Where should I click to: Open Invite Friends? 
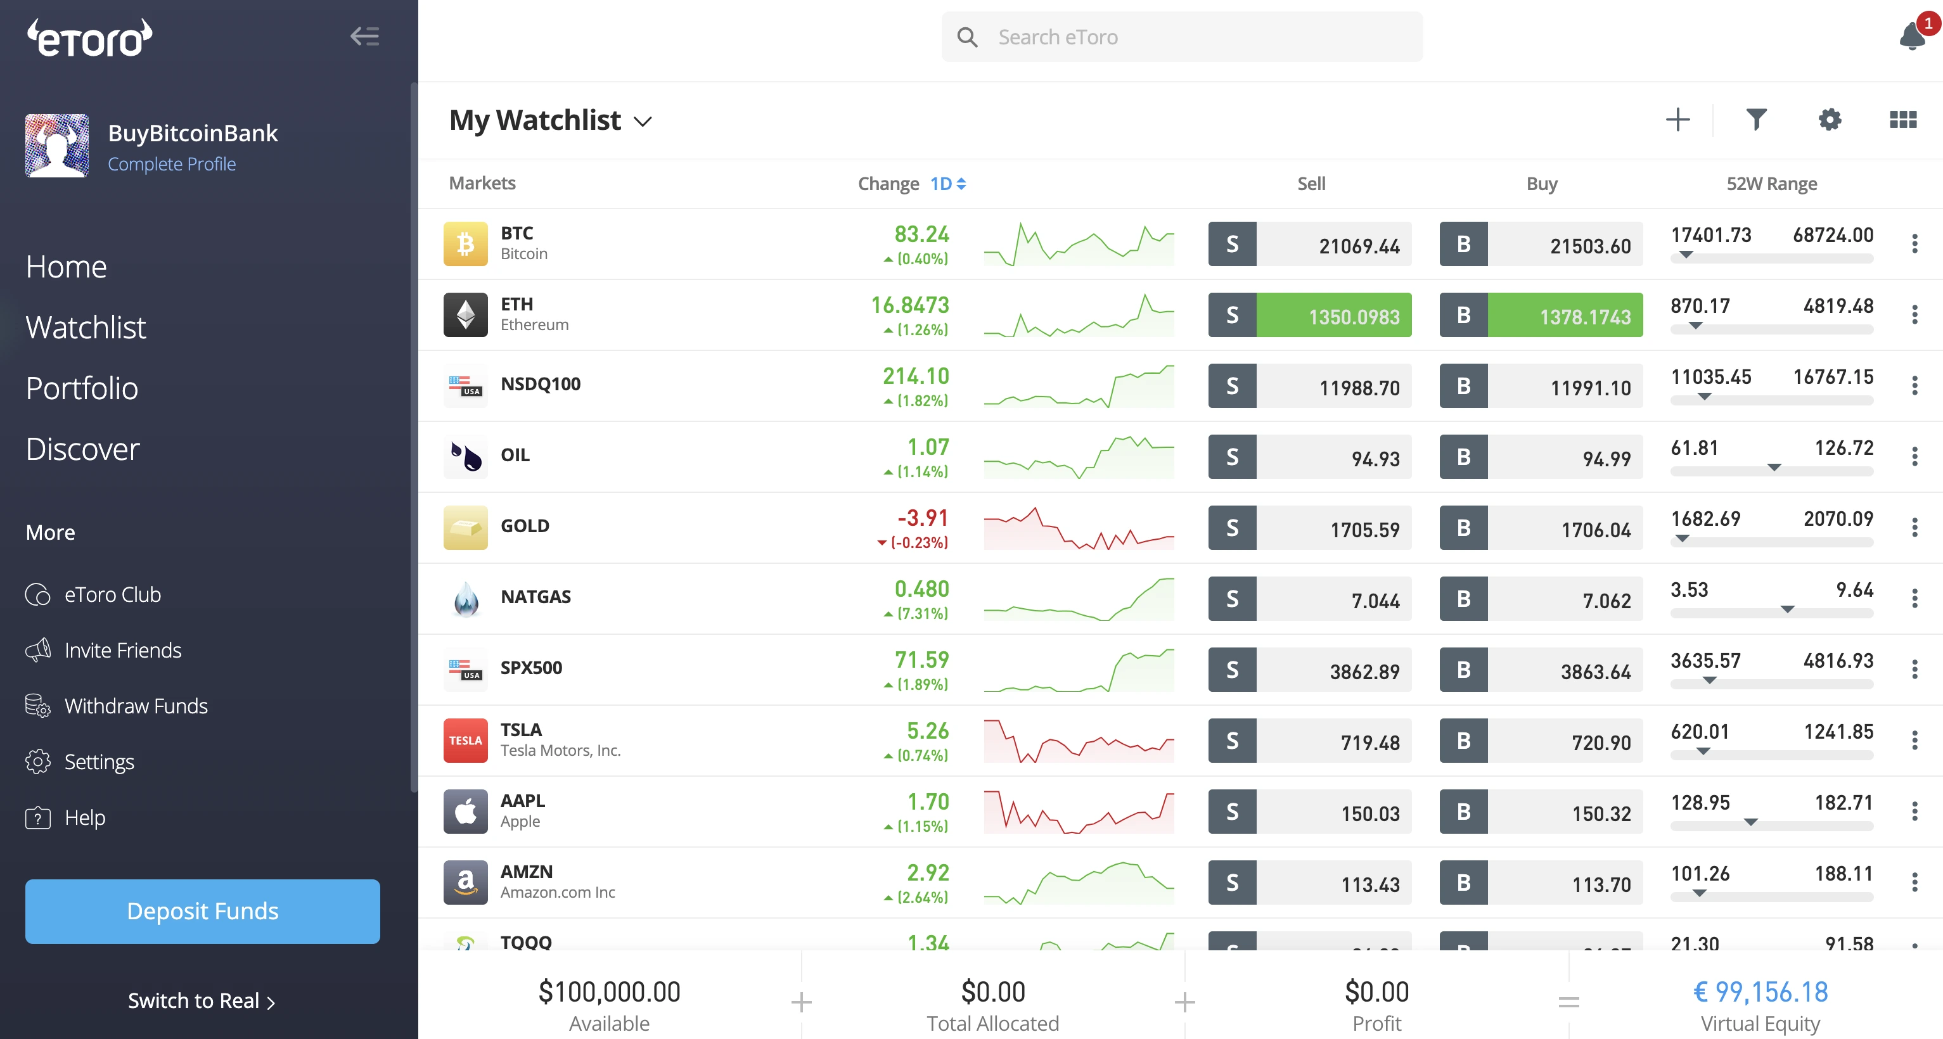(x=103, y=650)
